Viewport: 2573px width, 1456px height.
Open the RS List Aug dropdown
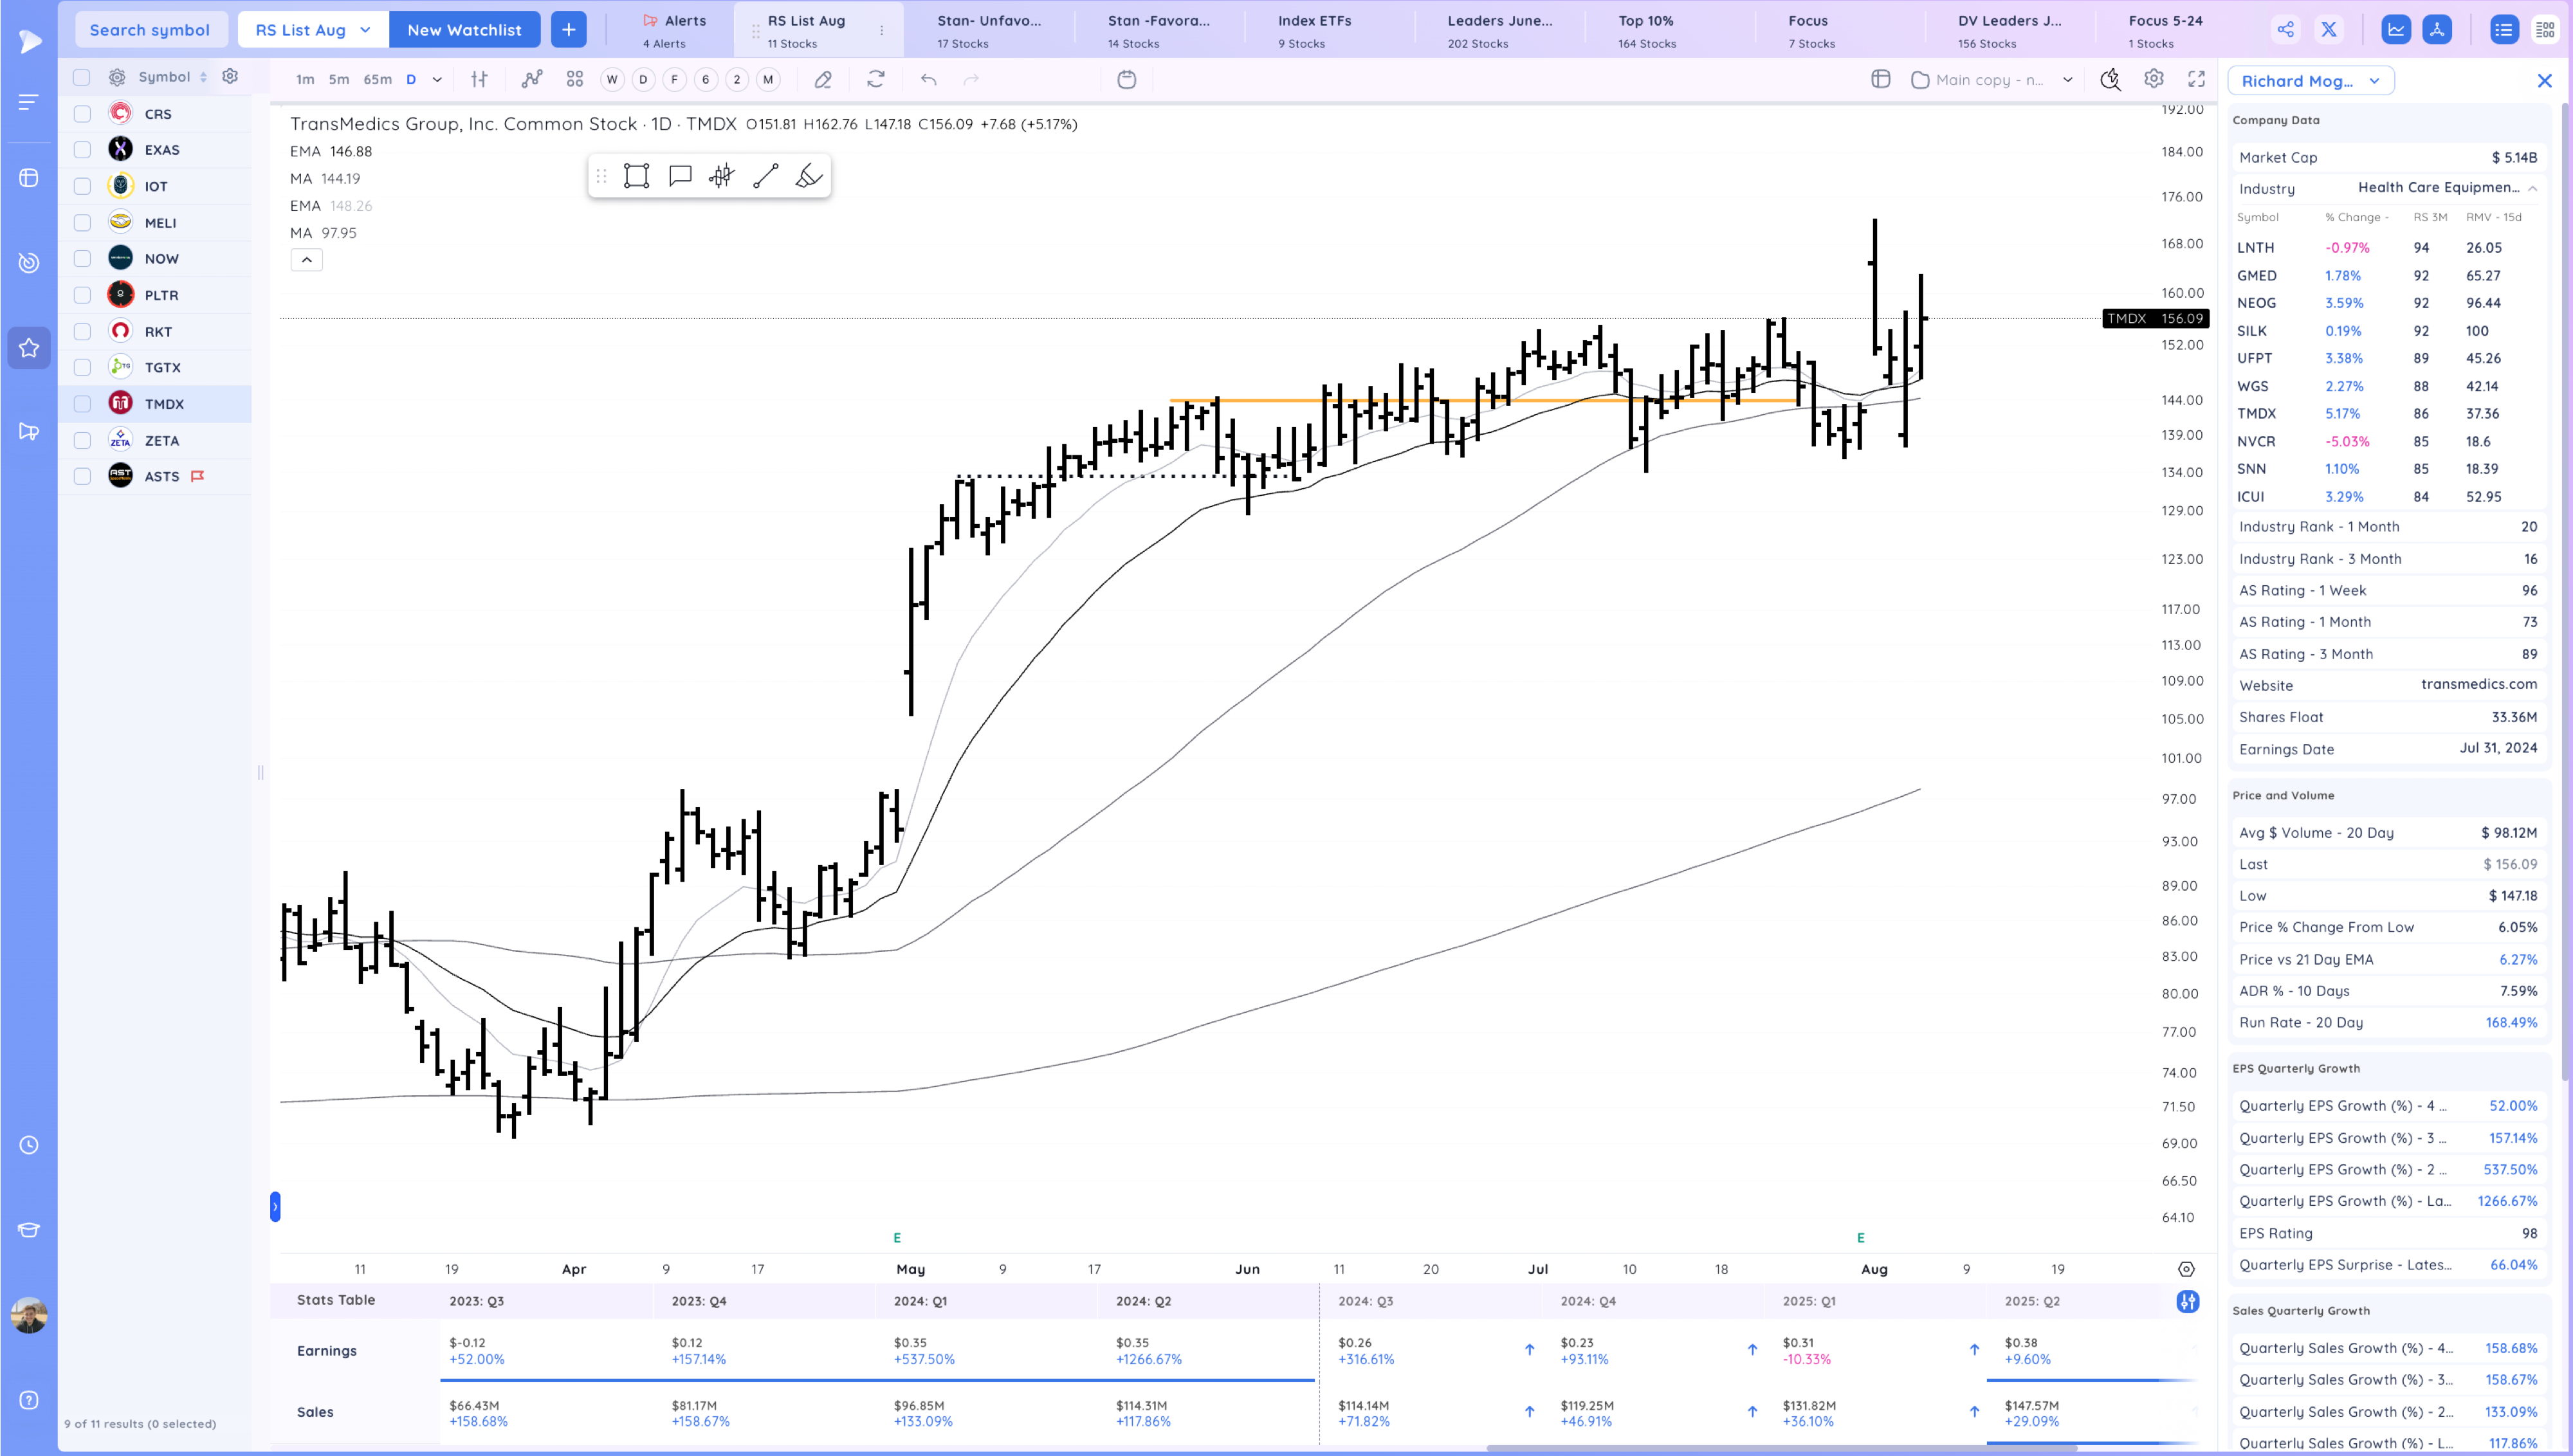(313, 29)
